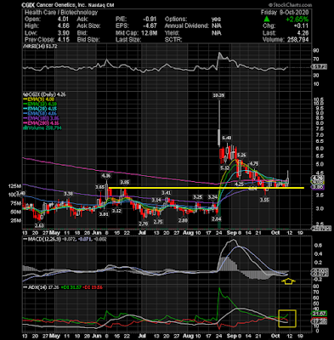The width and height of the screenshot is (334, 340).
Task: Click the Low value 3.90
Action: point(63,32)
